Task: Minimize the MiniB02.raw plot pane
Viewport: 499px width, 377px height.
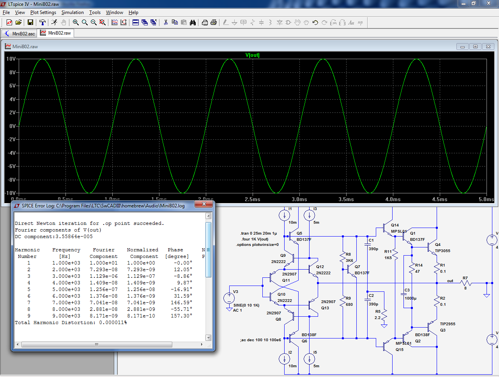Action: [462, 46]
